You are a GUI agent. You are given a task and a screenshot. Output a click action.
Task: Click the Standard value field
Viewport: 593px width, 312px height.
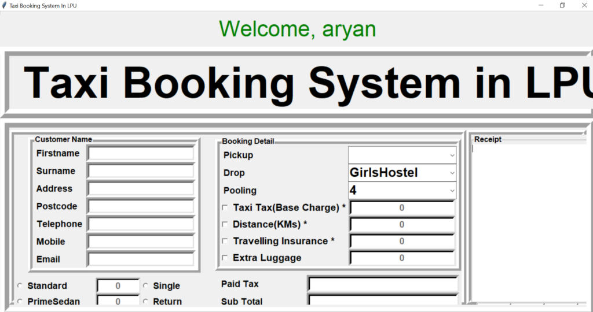pos(118,286)
